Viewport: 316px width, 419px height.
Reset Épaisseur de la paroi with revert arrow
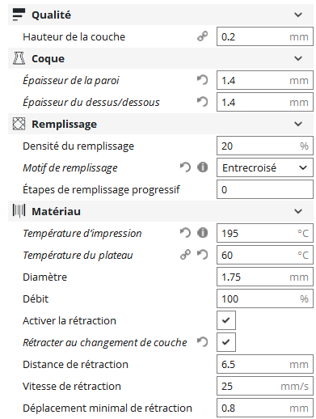point(202,80)
